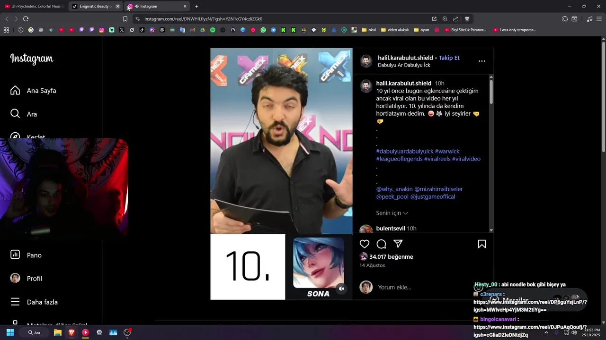Show hidden system tray icons chevron

point(546,332)
